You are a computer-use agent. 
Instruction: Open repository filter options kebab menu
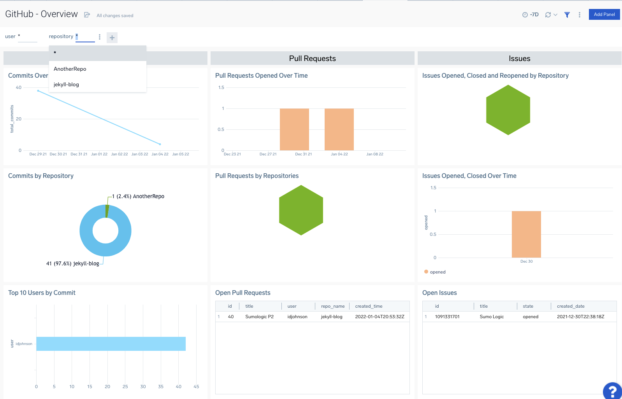[100, 37]
